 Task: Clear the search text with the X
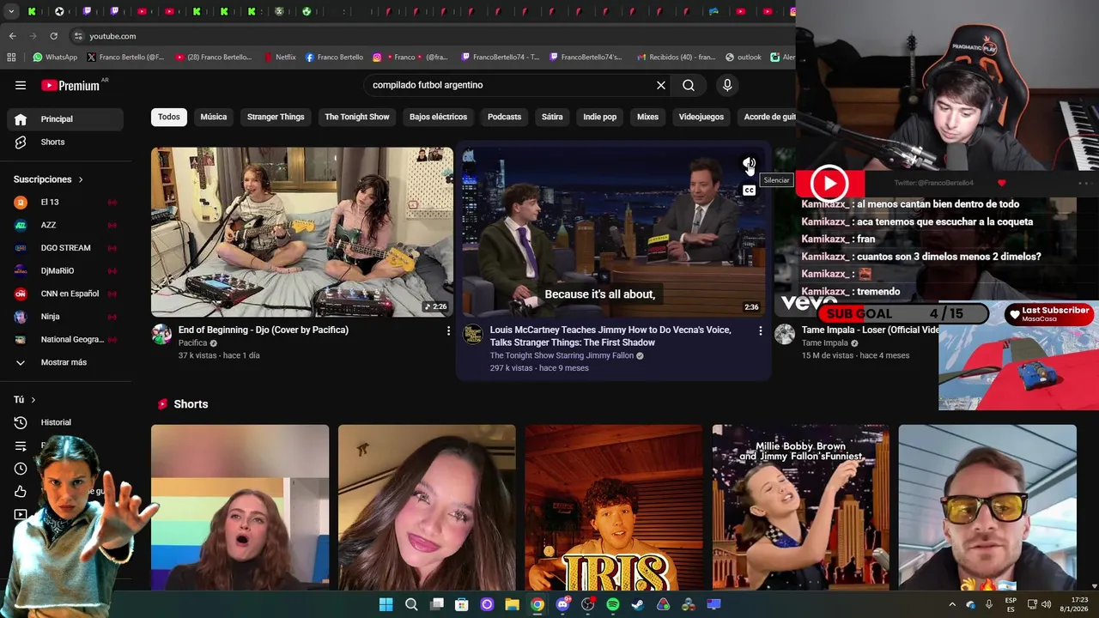coord(661,85)
